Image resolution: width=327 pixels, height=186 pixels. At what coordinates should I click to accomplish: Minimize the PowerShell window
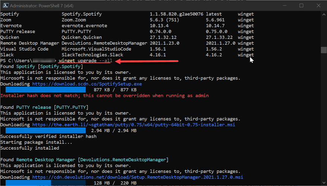point(285,6)
